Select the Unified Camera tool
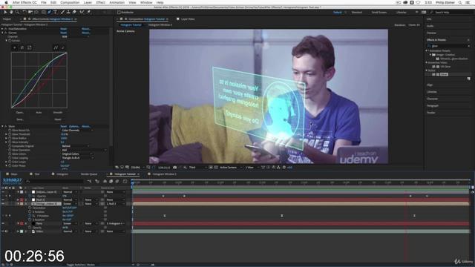The image size is (475, 267). pos(30,12)
